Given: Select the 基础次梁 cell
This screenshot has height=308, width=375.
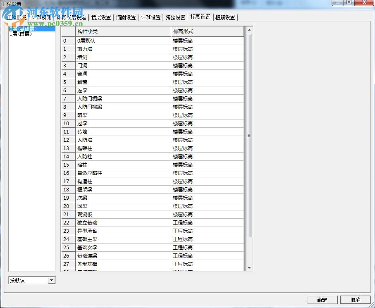Looking at the screenshot, I should pyautogui.click(x=123, y=248).
